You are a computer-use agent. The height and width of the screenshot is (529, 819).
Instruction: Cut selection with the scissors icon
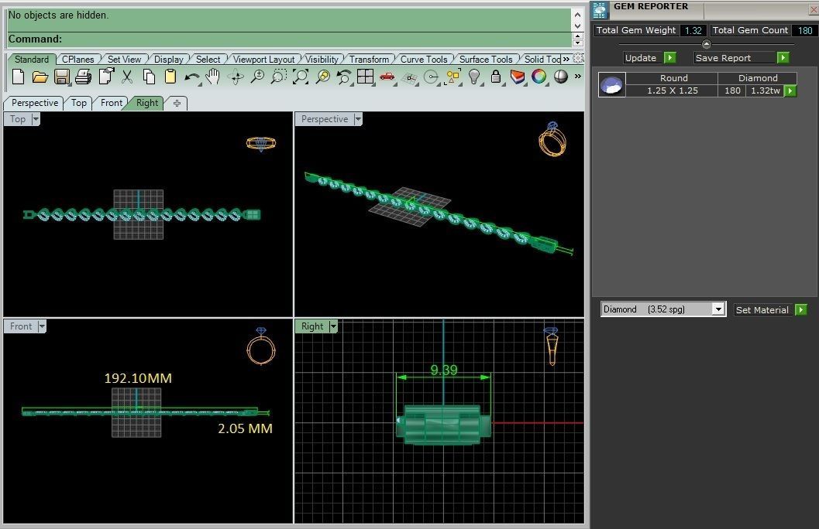(x=127, y=77)
